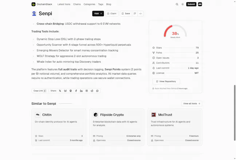Click the infinity avatar icon in header
236x160 pixels.
[x=200, y=4]
